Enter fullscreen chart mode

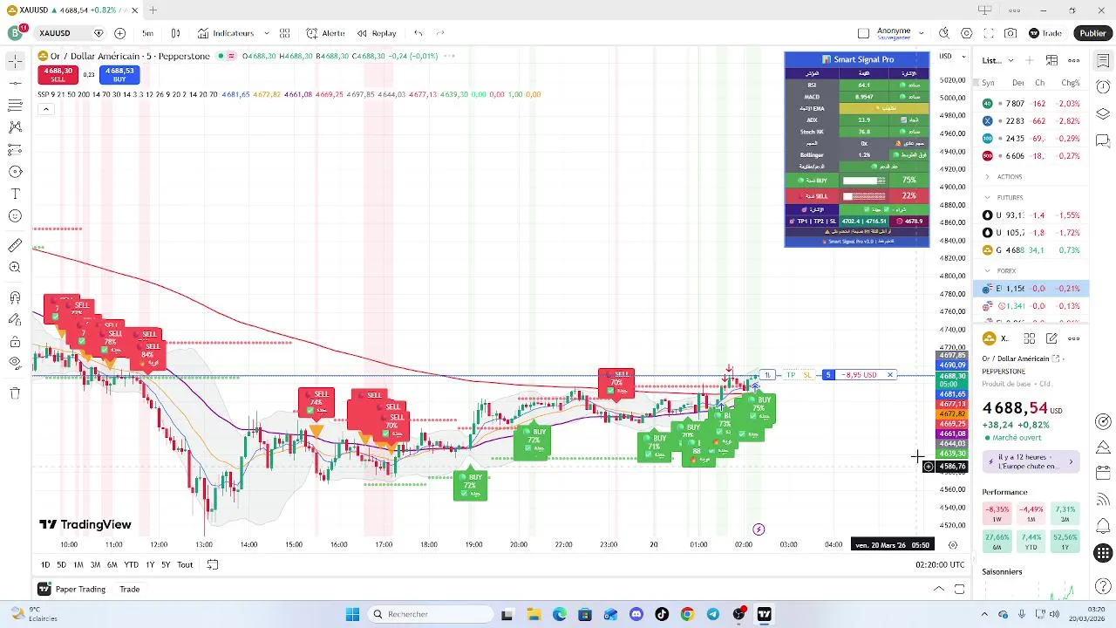[x=989, y=33]
